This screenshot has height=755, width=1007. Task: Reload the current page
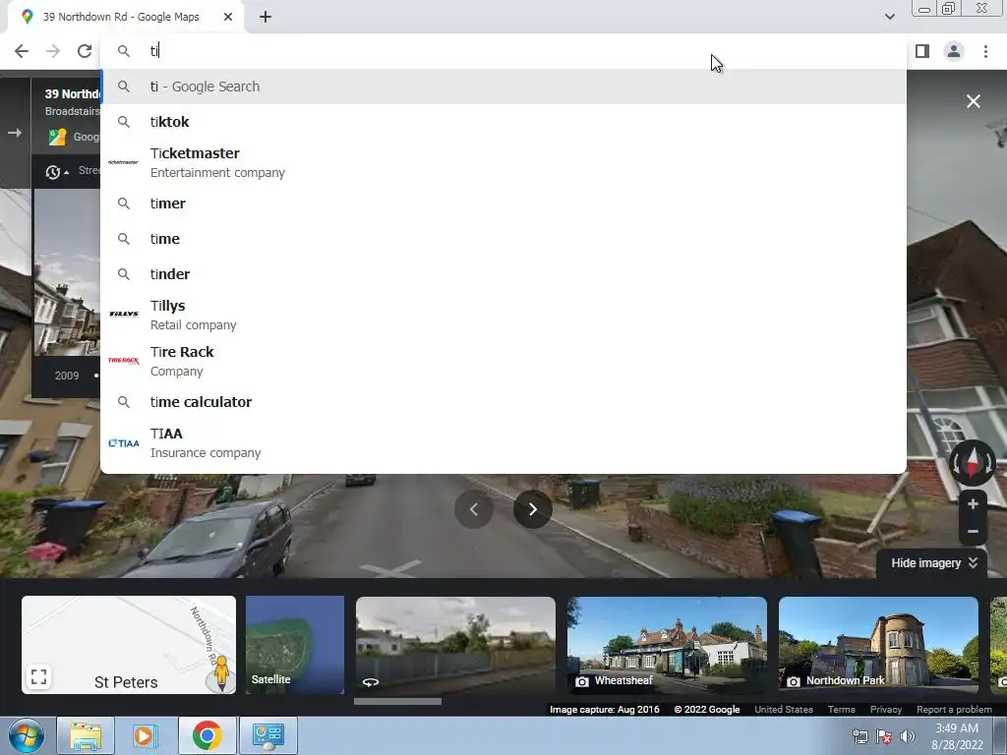[85, 51]
